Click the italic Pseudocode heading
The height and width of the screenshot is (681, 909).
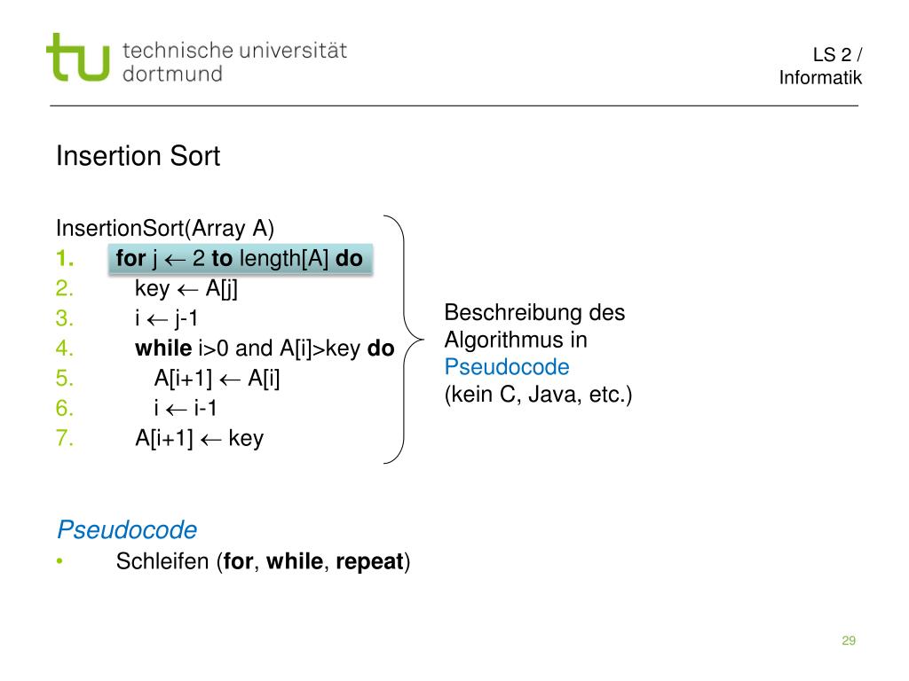[x=127, y=530]
